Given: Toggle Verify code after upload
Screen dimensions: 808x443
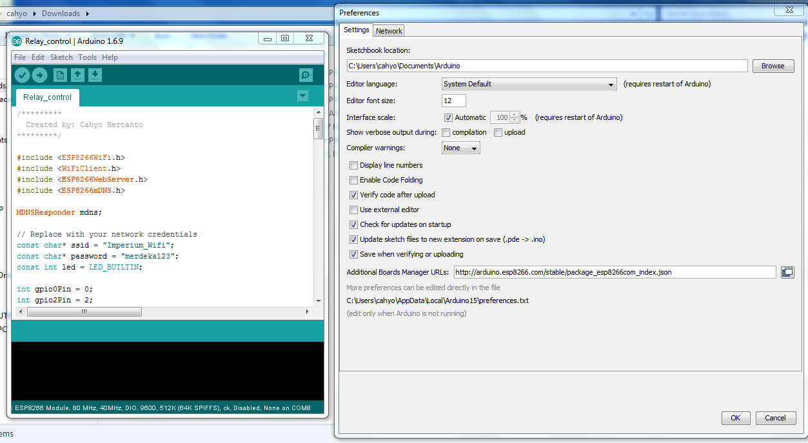Looking at the screenshot, I should [353, 195].
